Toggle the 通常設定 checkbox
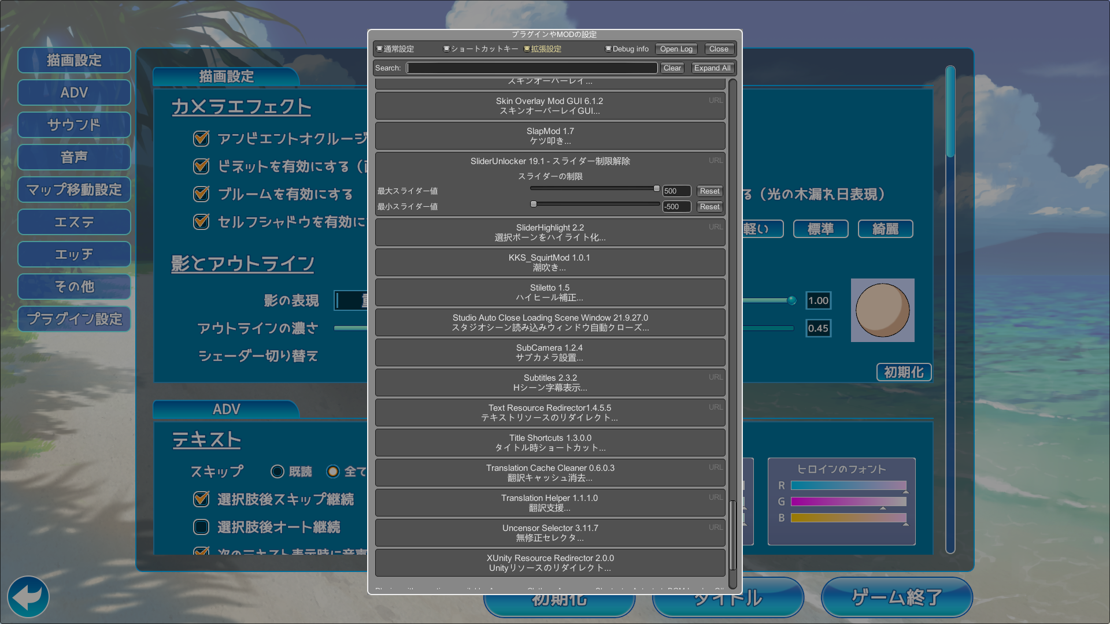The width and height of the screenshot is (1110, 624). click(x=380, y=49)
